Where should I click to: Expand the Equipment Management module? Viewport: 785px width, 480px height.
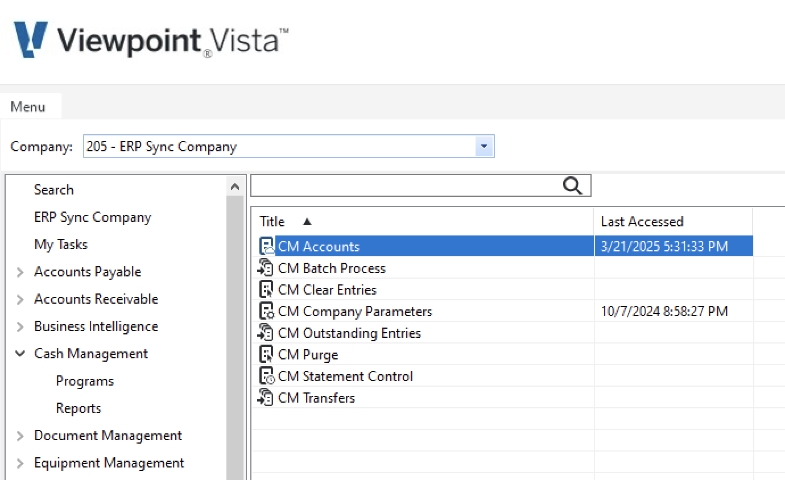pos(20,464)
